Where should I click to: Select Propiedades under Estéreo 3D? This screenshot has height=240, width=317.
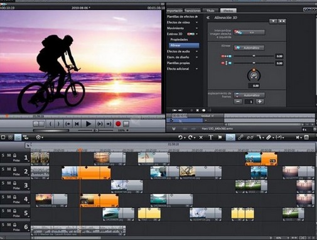coord(179,39)
